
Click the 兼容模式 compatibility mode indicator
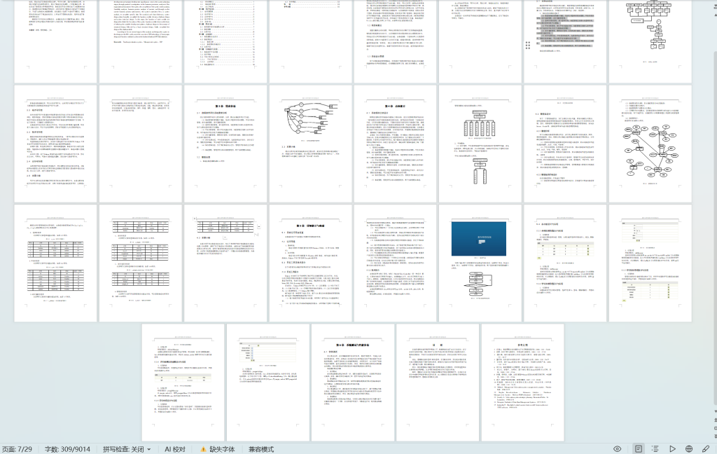261,449
